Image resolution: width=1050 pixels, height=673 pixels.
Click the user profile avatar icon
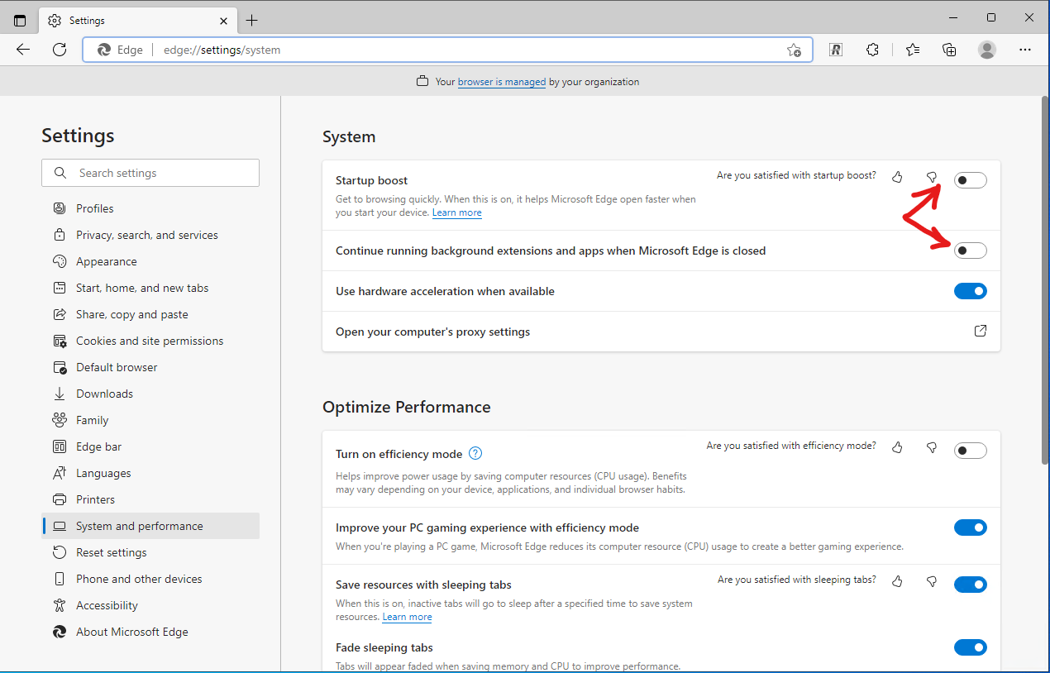986,50
